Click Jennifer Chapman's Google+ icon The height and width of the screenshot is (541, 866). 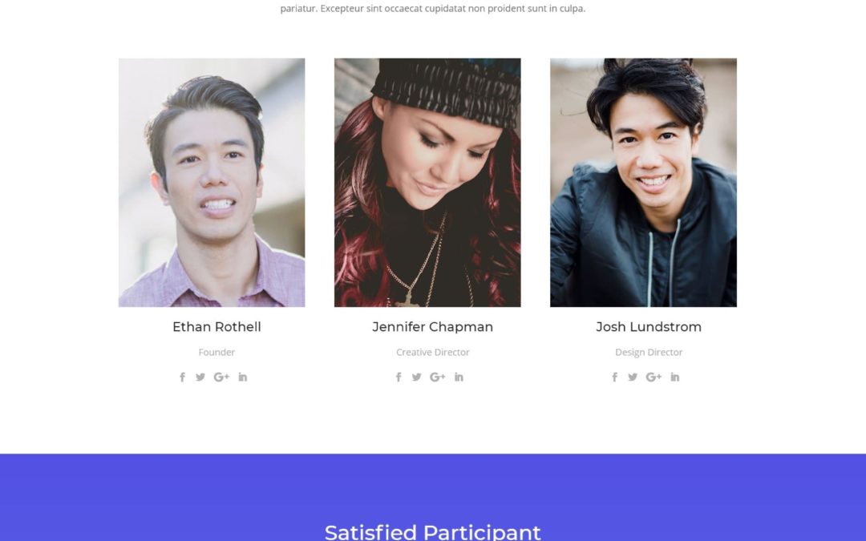click(437, 377)
